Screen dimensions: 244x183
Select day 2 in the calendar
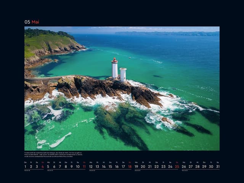point(31,167)
